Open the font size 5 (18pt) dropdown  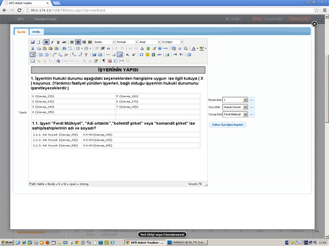pyautogui.click(x=172, y=42)
